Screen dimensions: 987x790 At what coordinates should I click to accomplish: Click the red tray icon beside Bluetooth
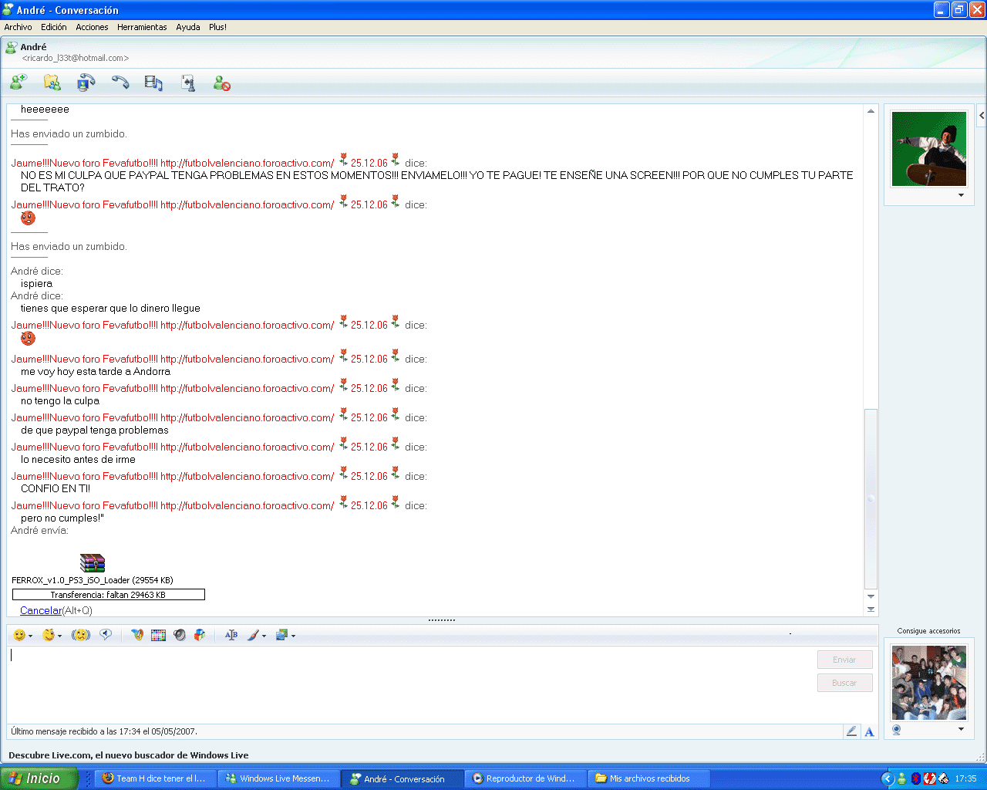(930, 778)
